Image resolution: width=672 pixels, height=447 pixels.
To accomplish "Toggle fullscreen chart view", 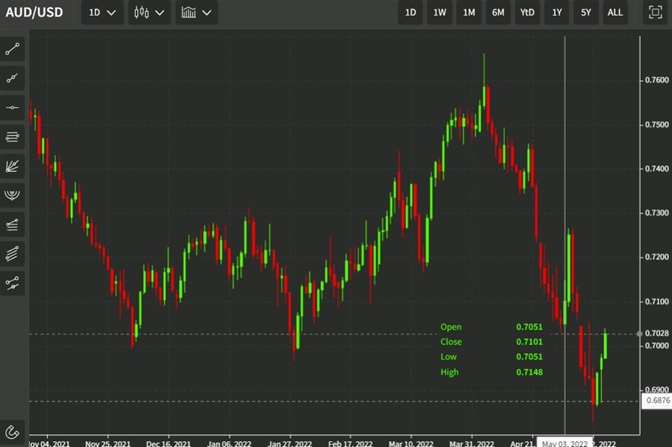I will [656, 12].
